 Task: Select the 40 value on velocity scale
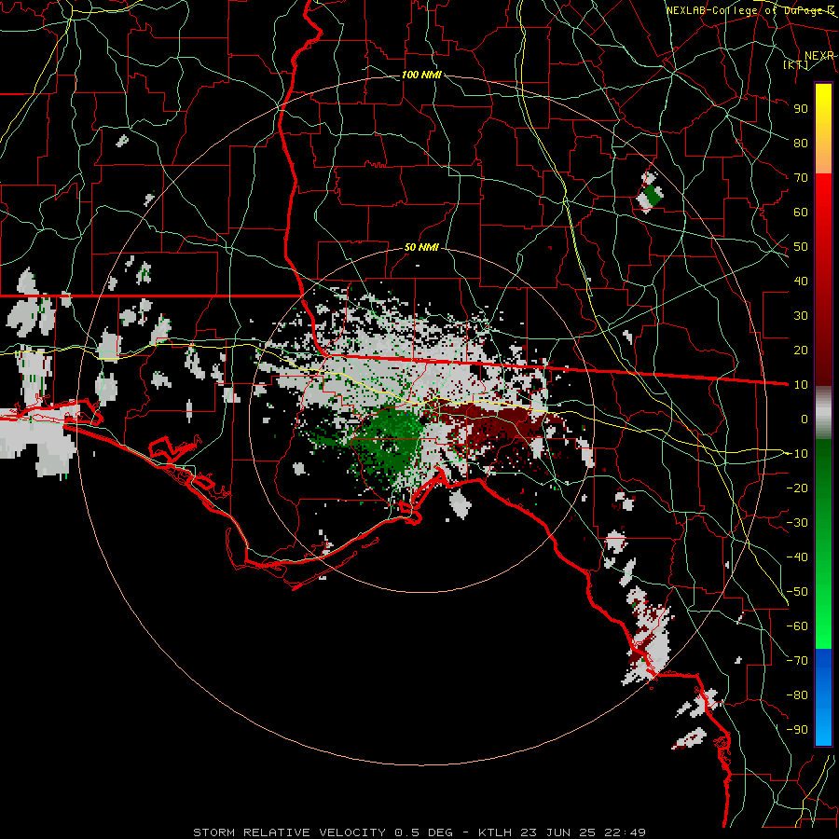point(801,281)
